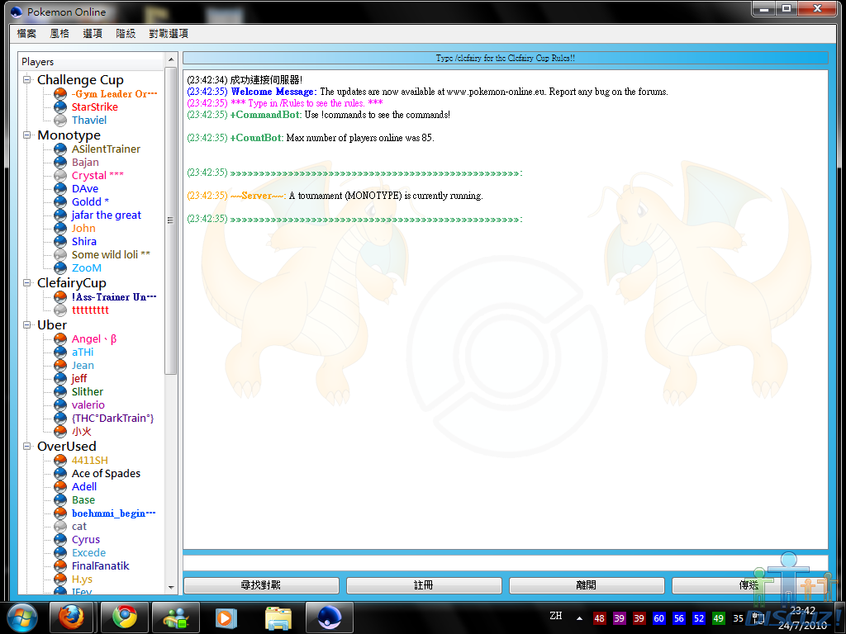This screenshot has width=846, height=634.
Task: Click the Clefairy Cup Rules announcement banner
Action: click(x=505, y=58)
